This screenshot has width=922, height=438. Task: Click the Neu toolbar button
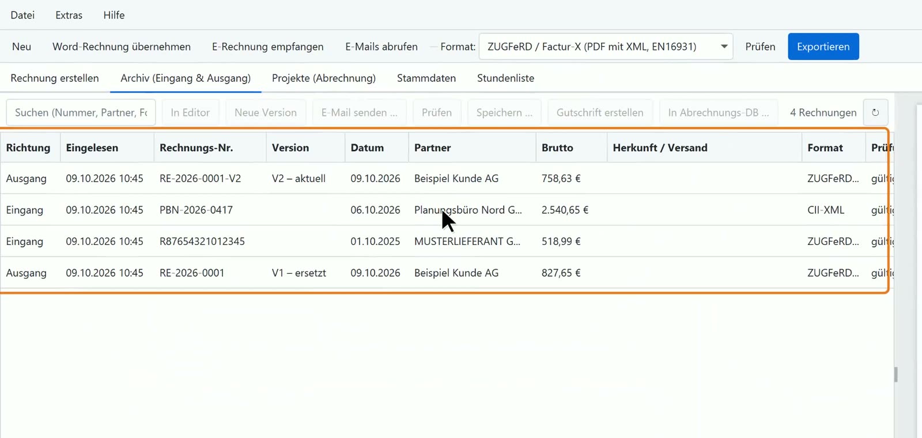pyautogui.click(x=22, y=47)
